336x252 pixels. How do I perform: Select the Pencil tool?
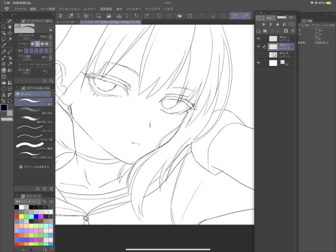[x=10, y=52]
